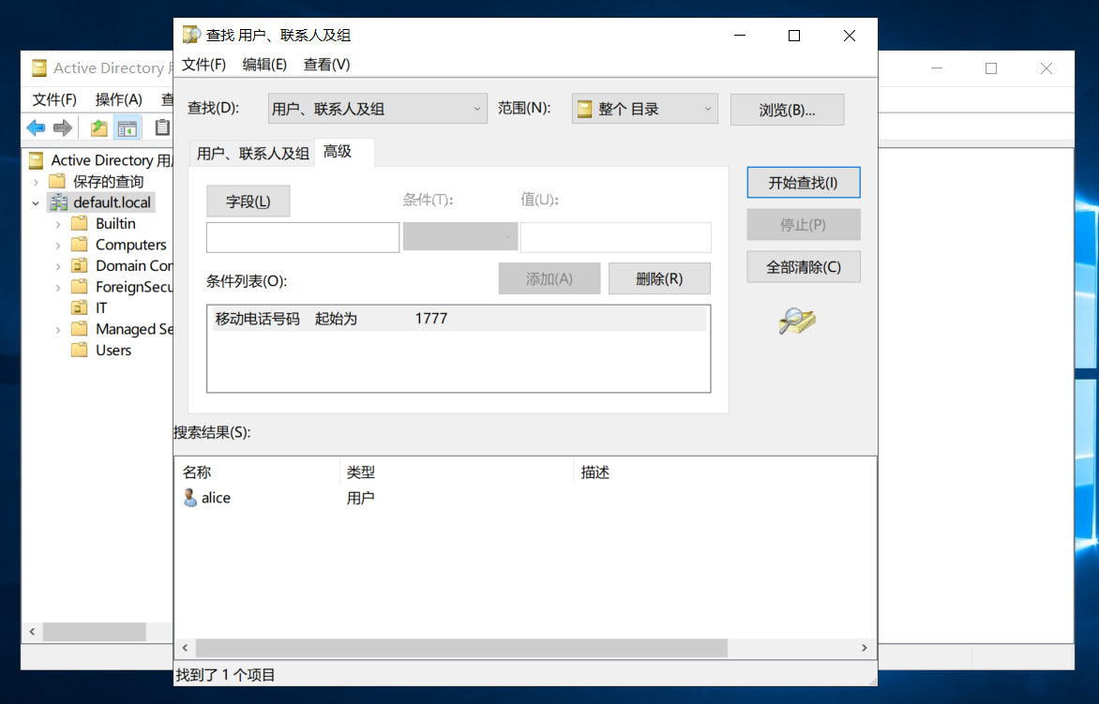Open the 查找 object type dropdown
The height and width of the screenshot is (704, 1099).
click(x=377, y=109)
